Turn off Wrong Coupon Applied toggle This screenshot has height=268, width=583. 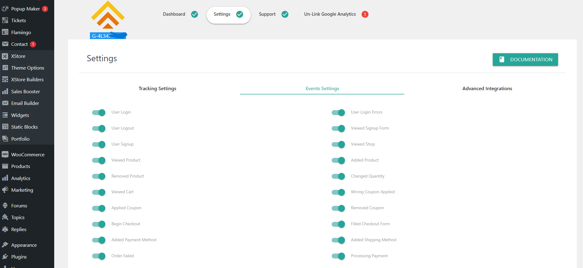tap(338, 192)
